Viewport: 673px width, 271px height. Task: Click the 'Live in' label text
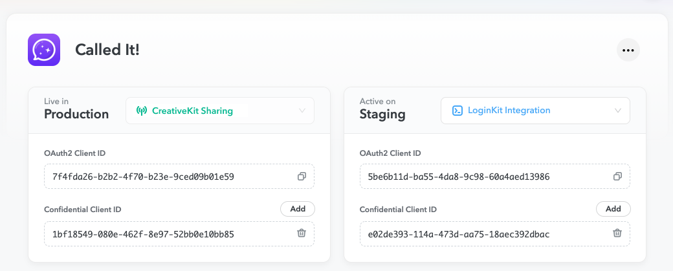pos(56,101)
